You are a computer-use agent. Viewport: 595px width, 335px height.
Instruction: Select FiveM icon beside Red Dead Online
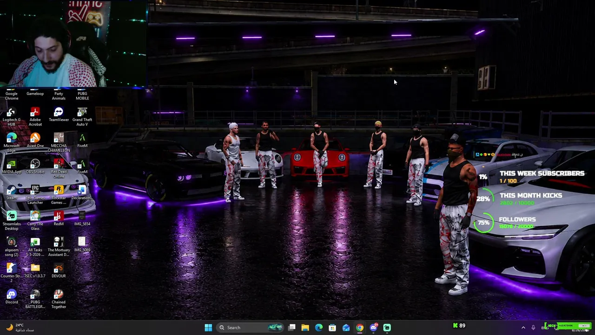coord(82,167)
